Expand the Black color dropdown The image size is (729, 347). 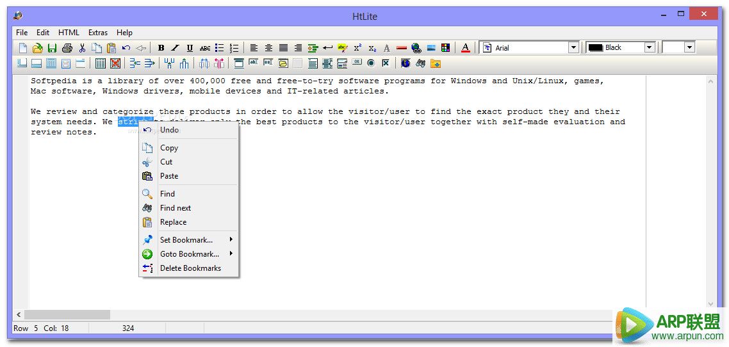(649, 47)
